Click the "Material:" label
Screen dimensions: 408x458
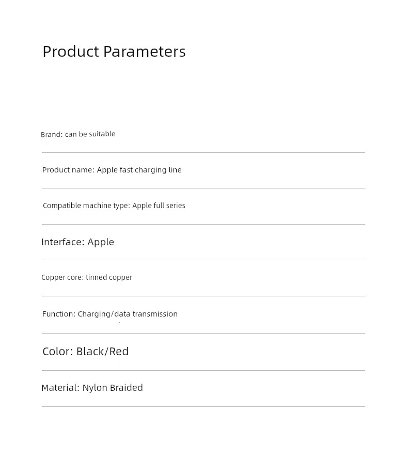click(60, 388)
